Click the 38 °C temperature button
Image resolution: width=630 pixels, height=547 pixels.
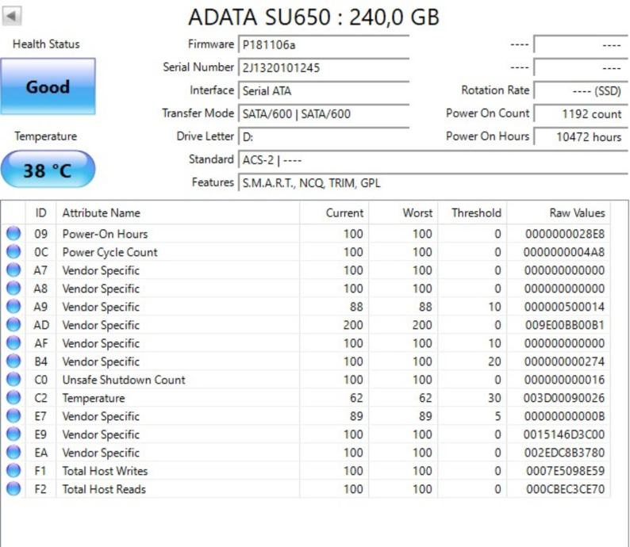pyautogui.click(x=48, y=170)
